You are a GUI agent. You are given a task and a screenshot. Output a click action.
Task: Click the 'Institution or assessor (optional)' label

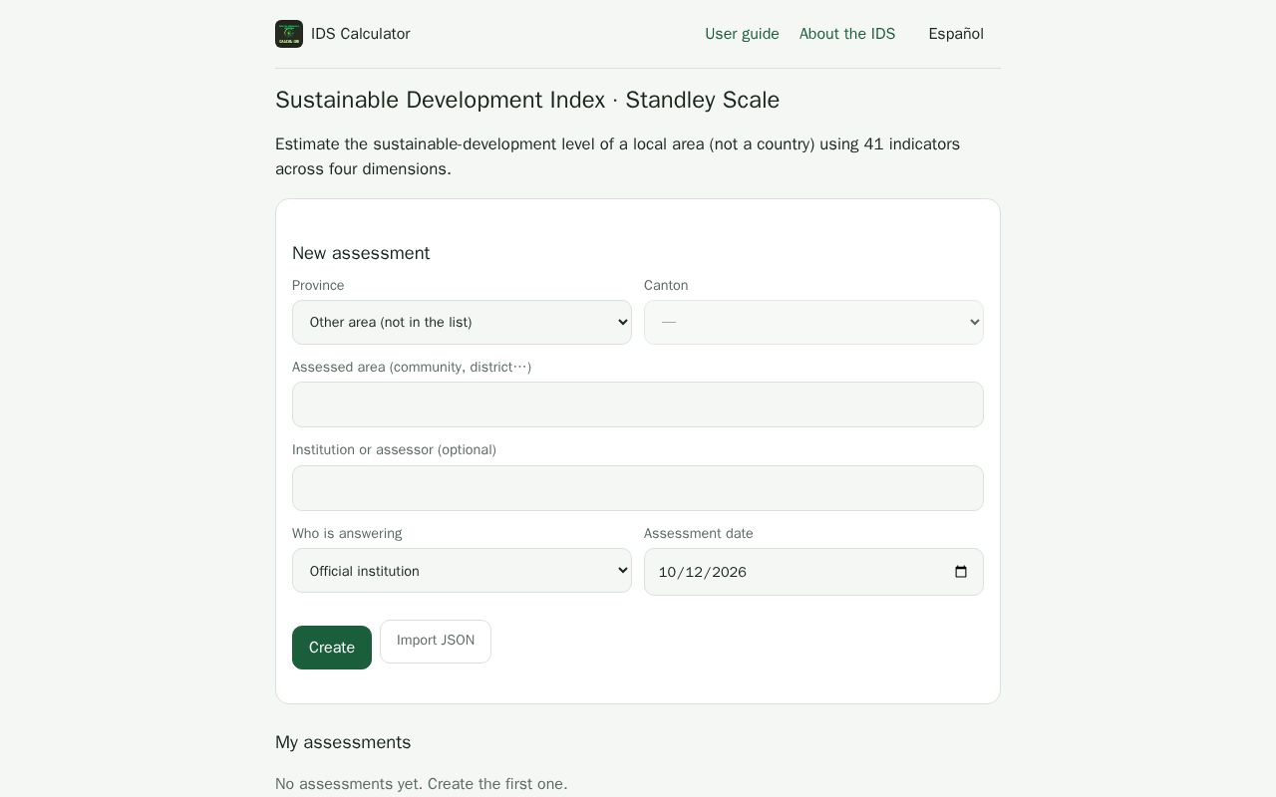394,449
